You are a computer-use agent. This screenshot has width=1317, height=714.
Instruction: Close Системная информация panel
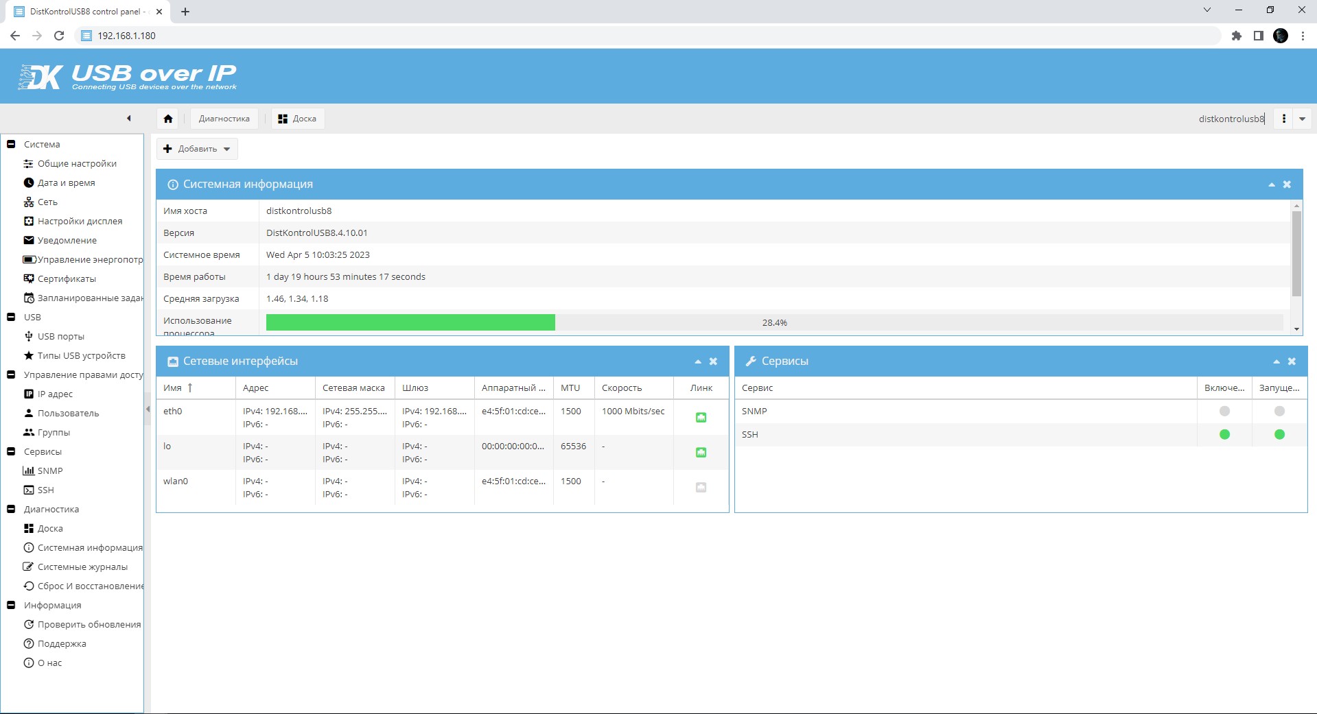pyautogui.click(x=1287, y=185)
